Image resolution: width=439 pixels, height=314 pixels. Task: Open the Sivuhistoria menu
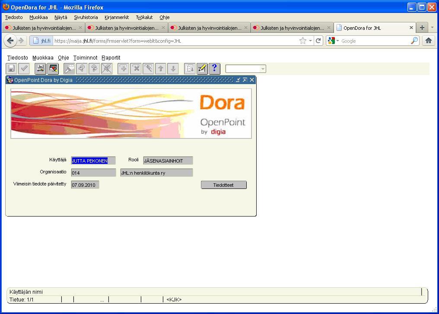(x=86, y=17)
